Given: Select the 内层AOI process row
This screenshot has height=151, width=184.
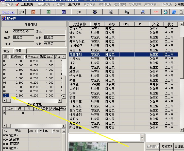Looking at the screenshot, I should point(123,59).
